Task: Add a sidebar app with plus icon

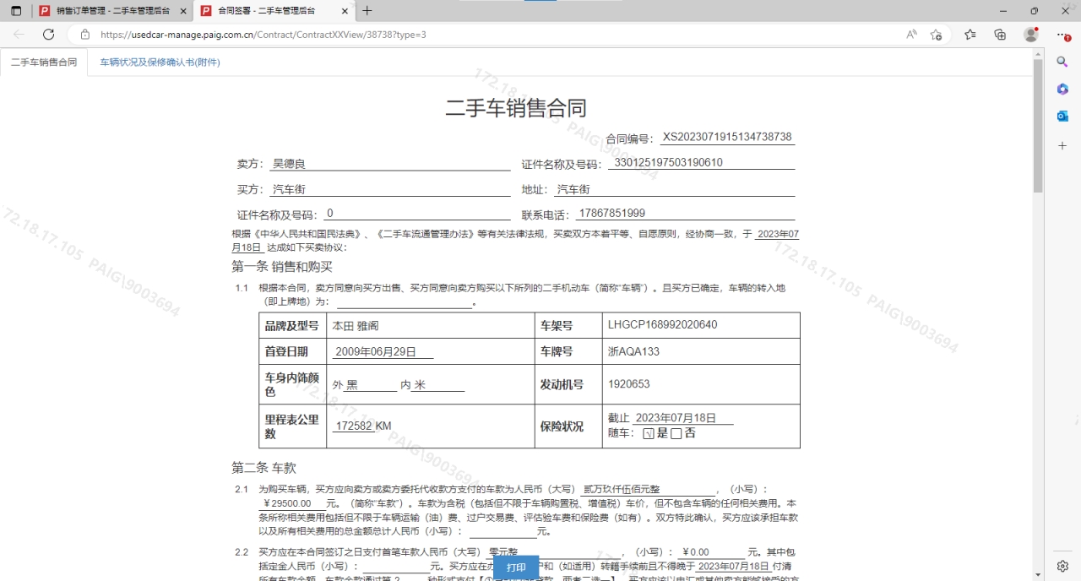Action: tap(1062, 145)
